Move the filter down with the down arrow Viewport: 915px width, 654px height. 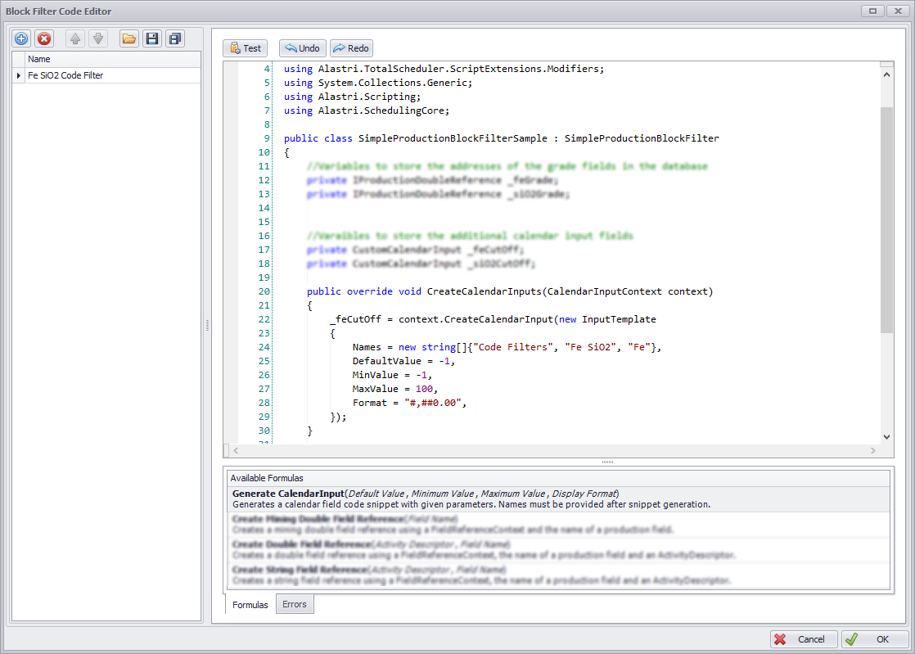click(x=97, y=38)
